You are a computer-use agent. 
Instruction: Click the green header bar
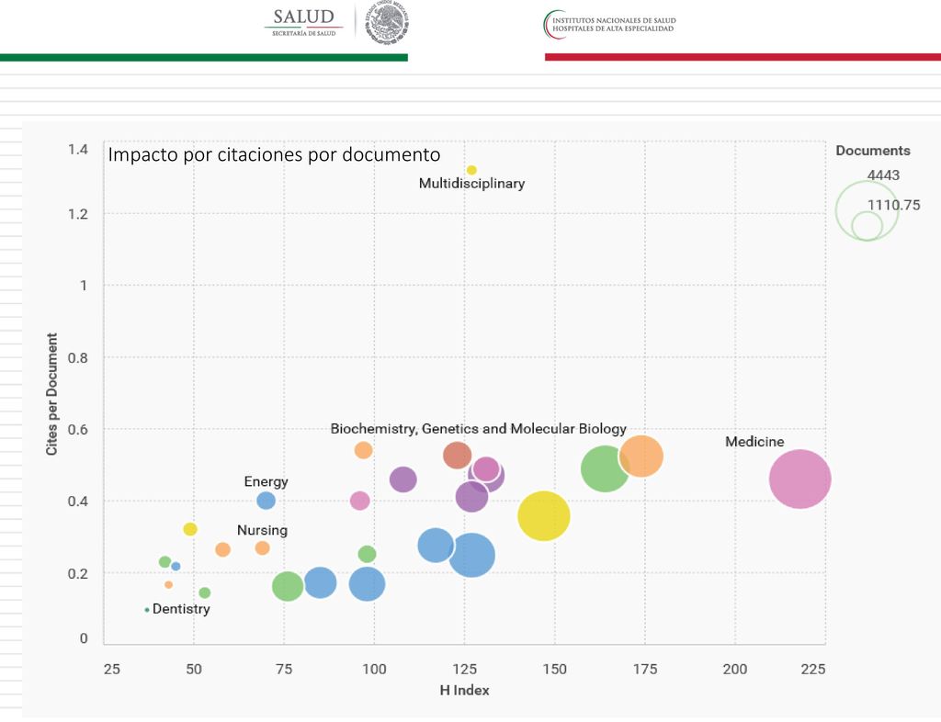[204, 58]
